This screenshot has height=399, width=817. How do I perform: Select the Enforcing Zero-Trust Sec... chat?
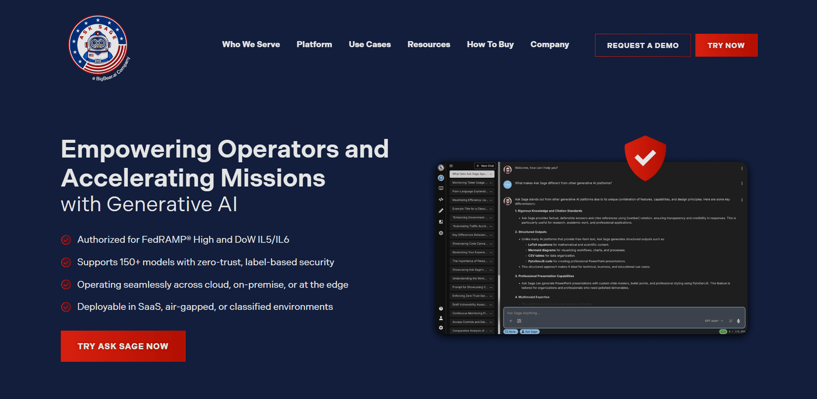tap(472, 296)
